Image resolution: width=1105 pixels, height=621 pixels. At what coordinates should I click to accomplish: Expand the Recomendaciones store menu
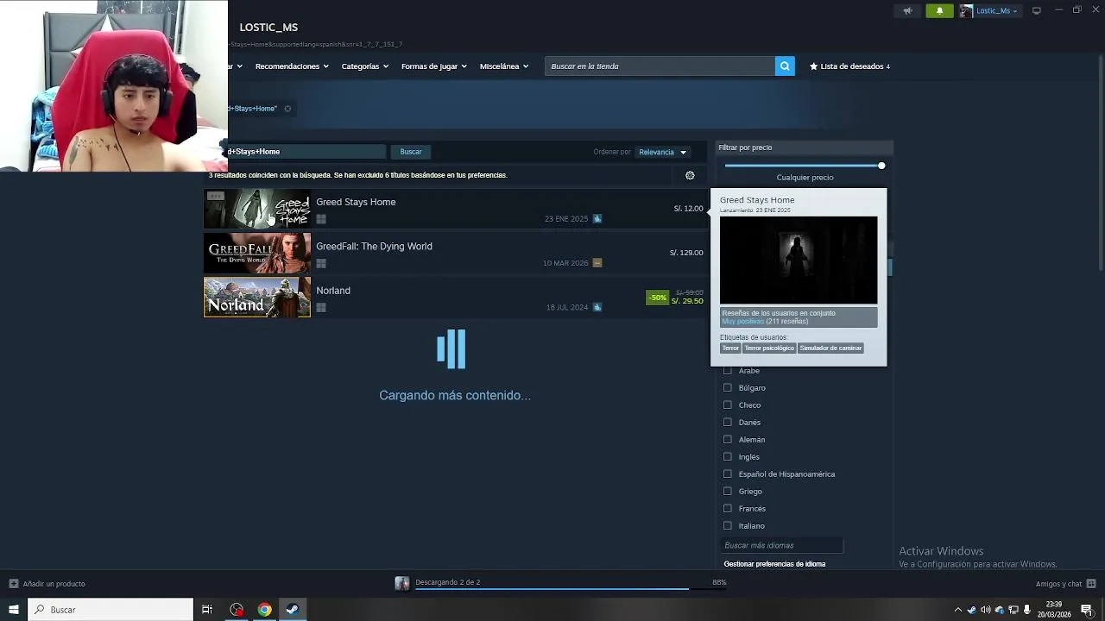[292, 66]
